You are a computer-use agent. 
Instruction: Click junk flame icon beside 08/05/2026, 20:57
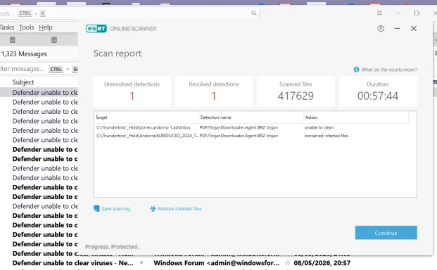pyautogui.click(x=287, y=263)
